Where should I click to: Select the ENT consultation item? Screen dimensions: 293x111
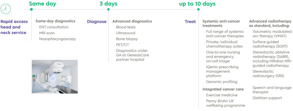coord(54,27)
